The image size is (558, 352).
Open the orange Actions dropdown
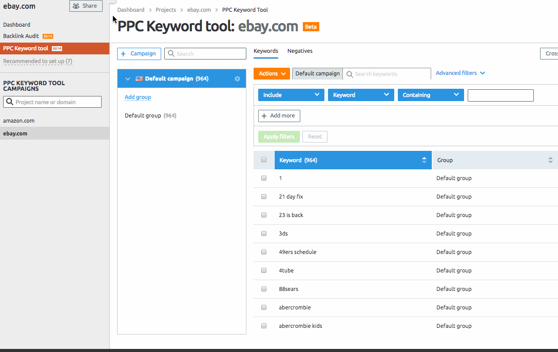[272, 74]
